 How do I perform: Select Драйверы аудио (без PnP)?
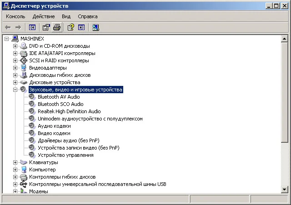69,140
